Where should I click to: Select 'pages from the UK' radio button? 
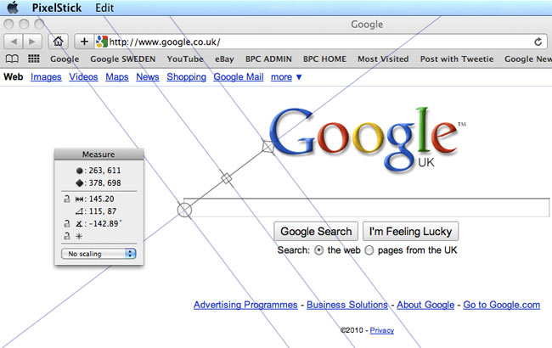(369, 250)
